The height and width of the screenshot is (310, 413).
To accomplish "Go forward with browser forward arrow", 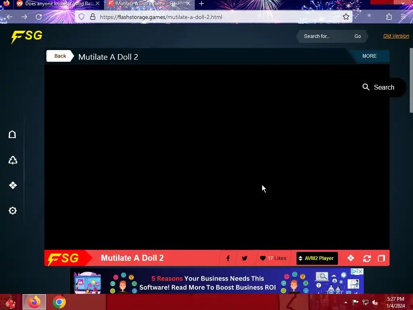I will click(x=24, y=17).
